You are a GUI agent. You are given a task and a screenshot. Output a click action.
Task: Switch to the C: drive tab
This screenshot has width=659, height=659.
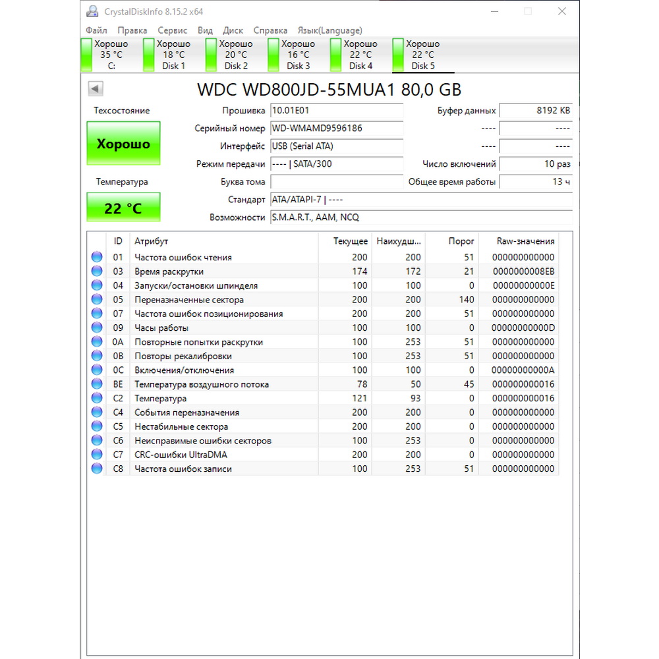coord(111,55)
